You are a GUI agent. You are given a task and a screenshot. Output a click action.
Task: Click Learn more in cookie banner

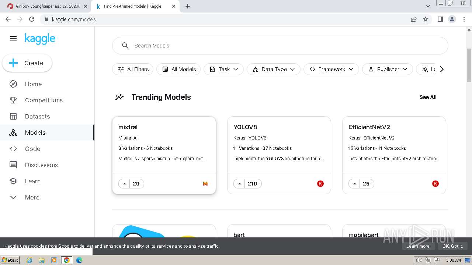418,246
